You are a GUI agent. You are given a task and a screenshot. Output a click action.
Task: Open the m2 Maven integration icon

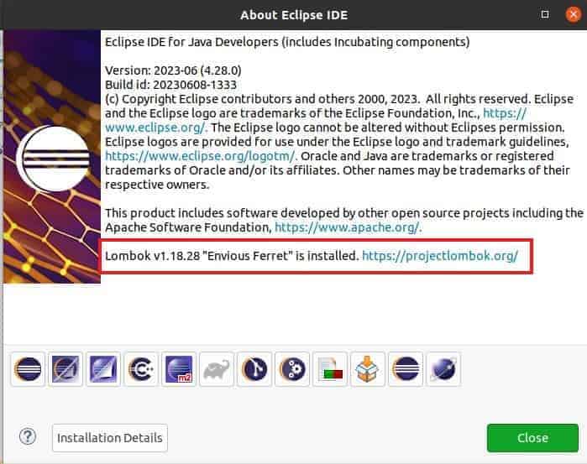(x=179, y=369)
